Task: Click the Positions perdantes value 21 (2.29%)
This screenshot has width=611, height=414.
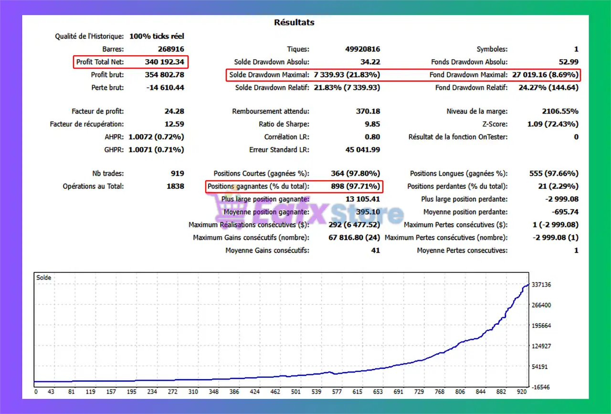Action: click(x=559, y=186)
